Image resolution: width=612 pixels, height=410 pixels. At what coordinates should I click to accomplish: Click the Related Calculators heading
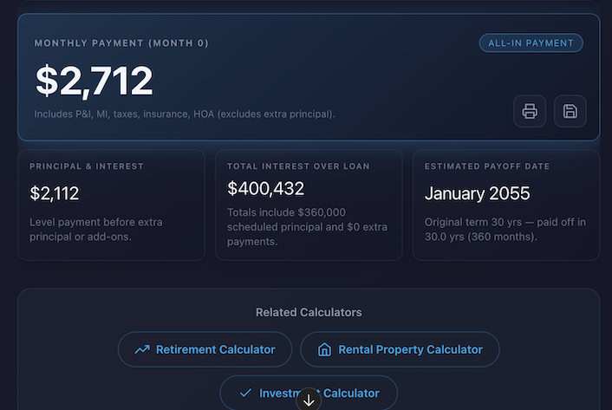pyautogui.click(x=309, y=312)
